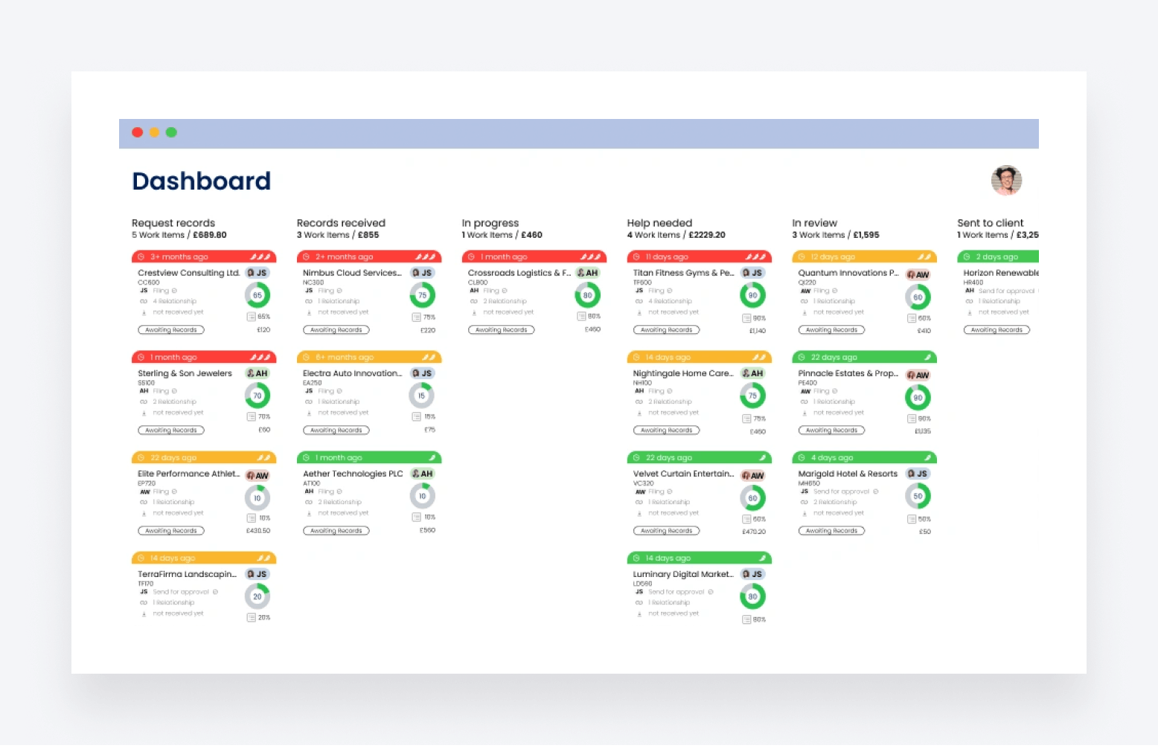1158x754 pixels.
Task: Click Awaiting Records tag on Marigold Hotel card
Action: coord(832,530)
